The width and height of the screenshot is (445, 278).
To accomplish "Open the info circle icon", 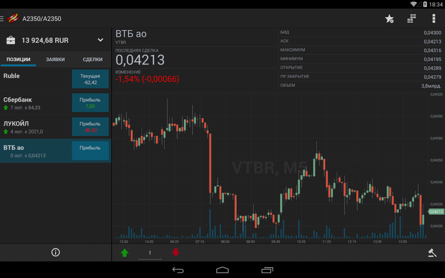I will 56,252.
